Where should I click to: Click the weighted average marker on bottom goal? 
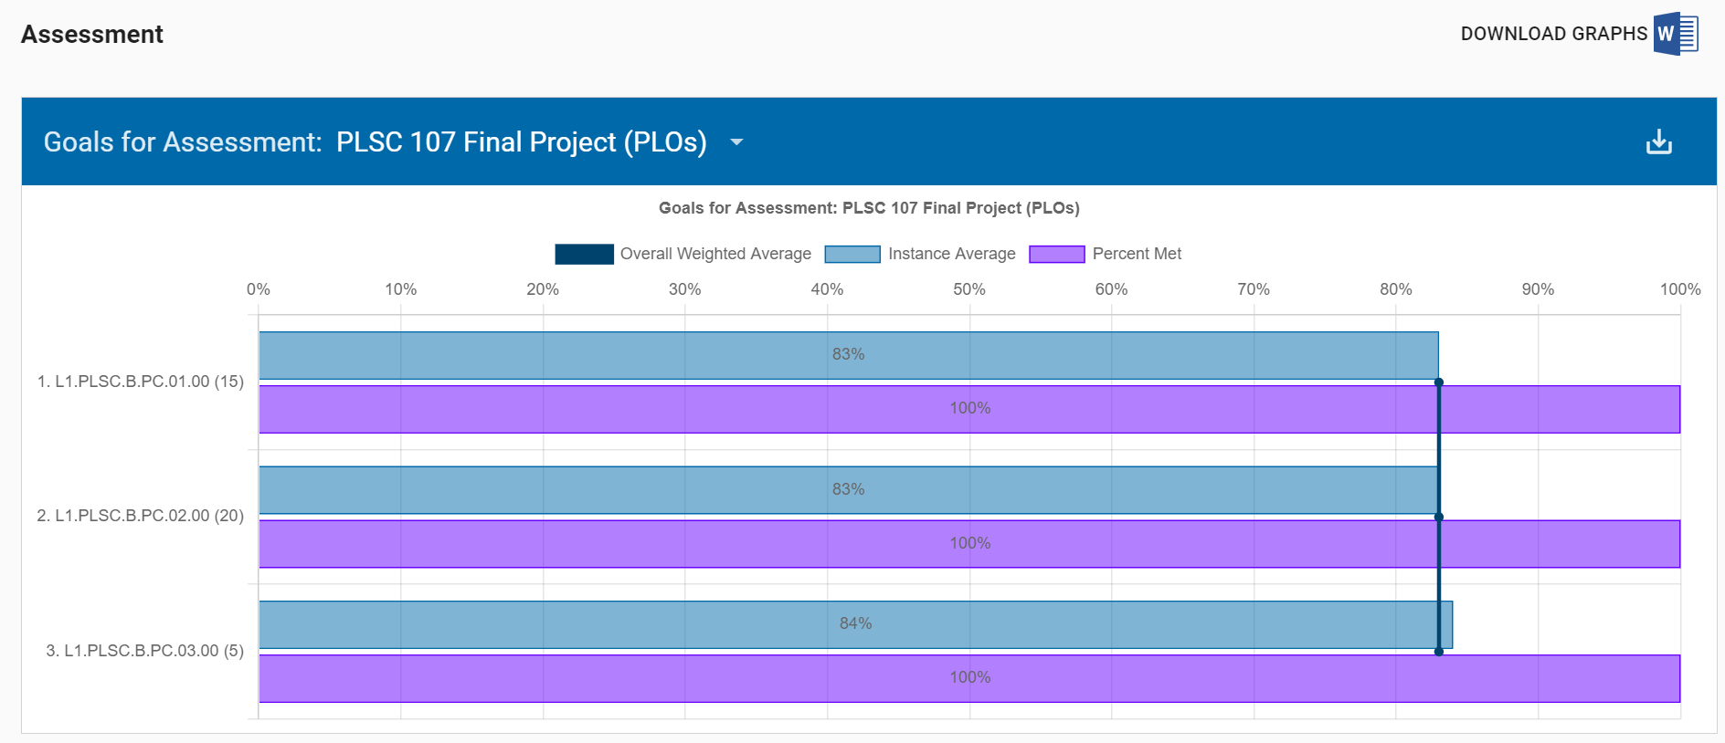click(x=1439, y=652)
